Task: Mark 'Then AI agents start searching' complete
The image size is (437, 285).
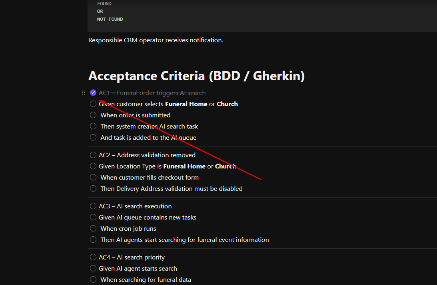Action: pyautogui.click(x=93, y=239)
